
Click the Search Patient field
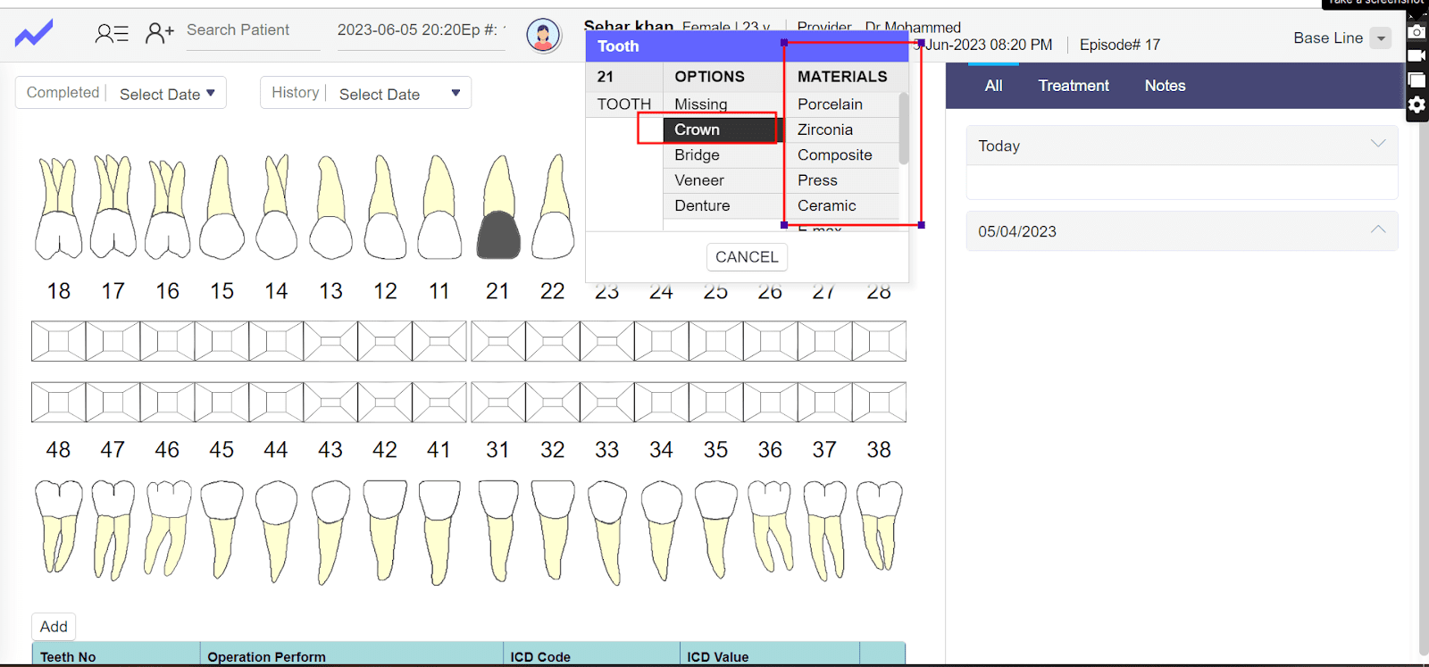click(x=253, y=30)
